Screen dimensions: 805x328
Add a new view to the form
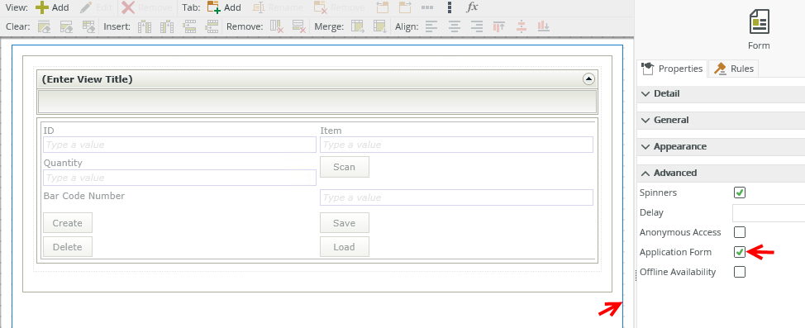point(52,7)
